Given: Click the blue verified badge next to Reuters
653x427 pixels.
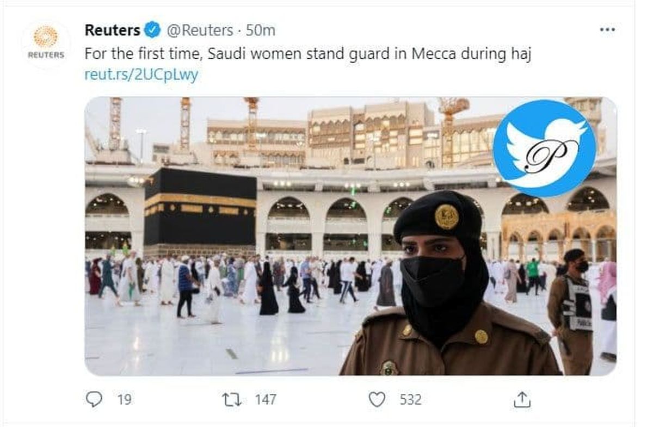Looking at the screenshot, I should pos(153,30).
